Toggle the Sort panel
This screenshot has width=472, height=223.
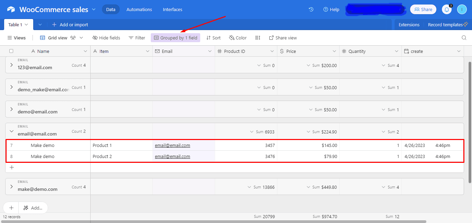tap(213, 37)
